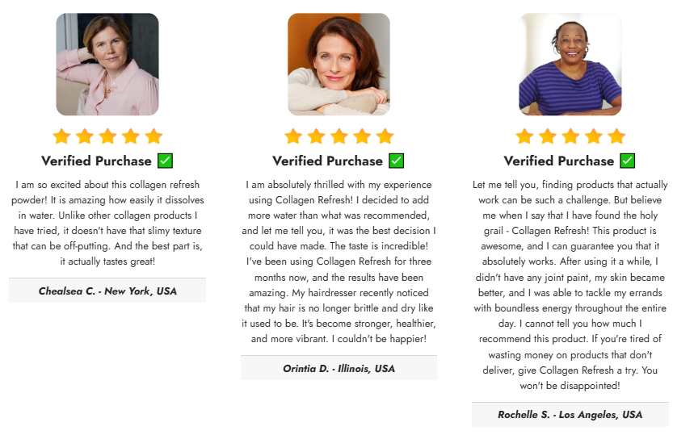Click the fifth star in Chealsea's rating
Viewport: 694px width, 435px height.
pos(154,136)
